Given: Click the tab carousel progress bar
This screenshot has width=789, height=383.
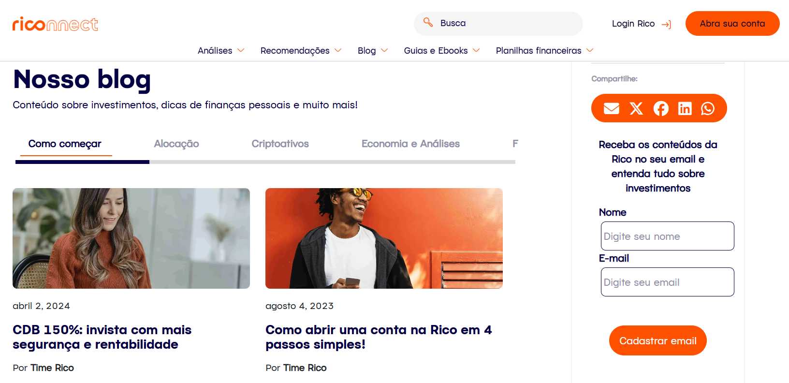Looking at the screenshot, I should click(x=265, y=162).
